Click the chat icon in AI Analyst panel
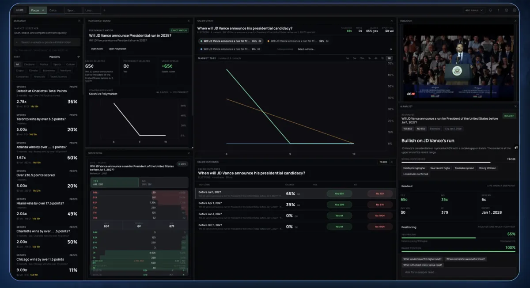 pos(516,148)
